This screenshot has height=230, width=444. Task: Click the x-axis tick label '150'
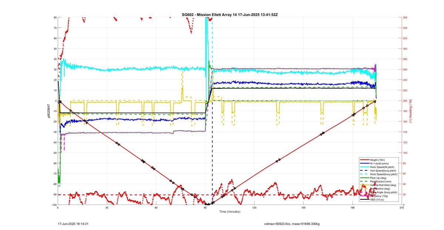point(303,208)
